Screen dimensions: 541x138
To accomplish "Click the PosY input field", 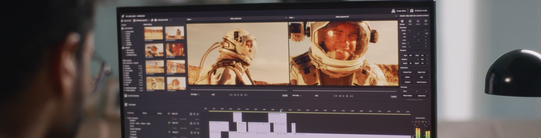I will tap(423, 55).
